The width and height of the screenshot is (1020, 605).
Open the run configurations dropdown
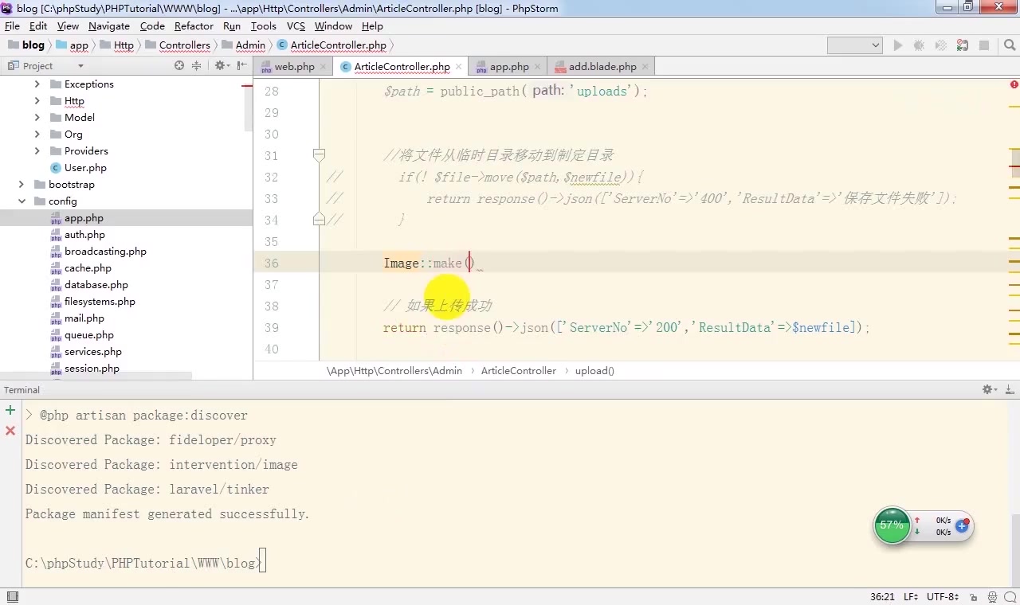(854, 45)
